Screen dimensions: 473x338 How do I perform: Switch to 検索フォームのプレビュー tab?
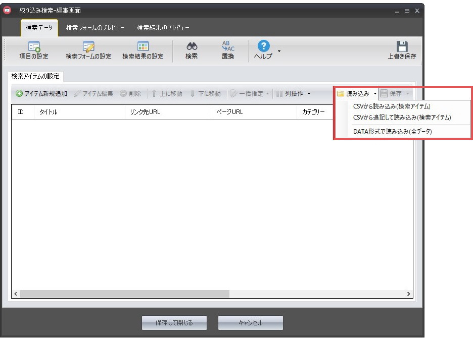pos(95,27)
